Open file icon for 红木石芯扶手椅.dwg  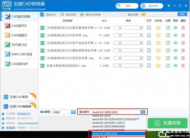149,58
